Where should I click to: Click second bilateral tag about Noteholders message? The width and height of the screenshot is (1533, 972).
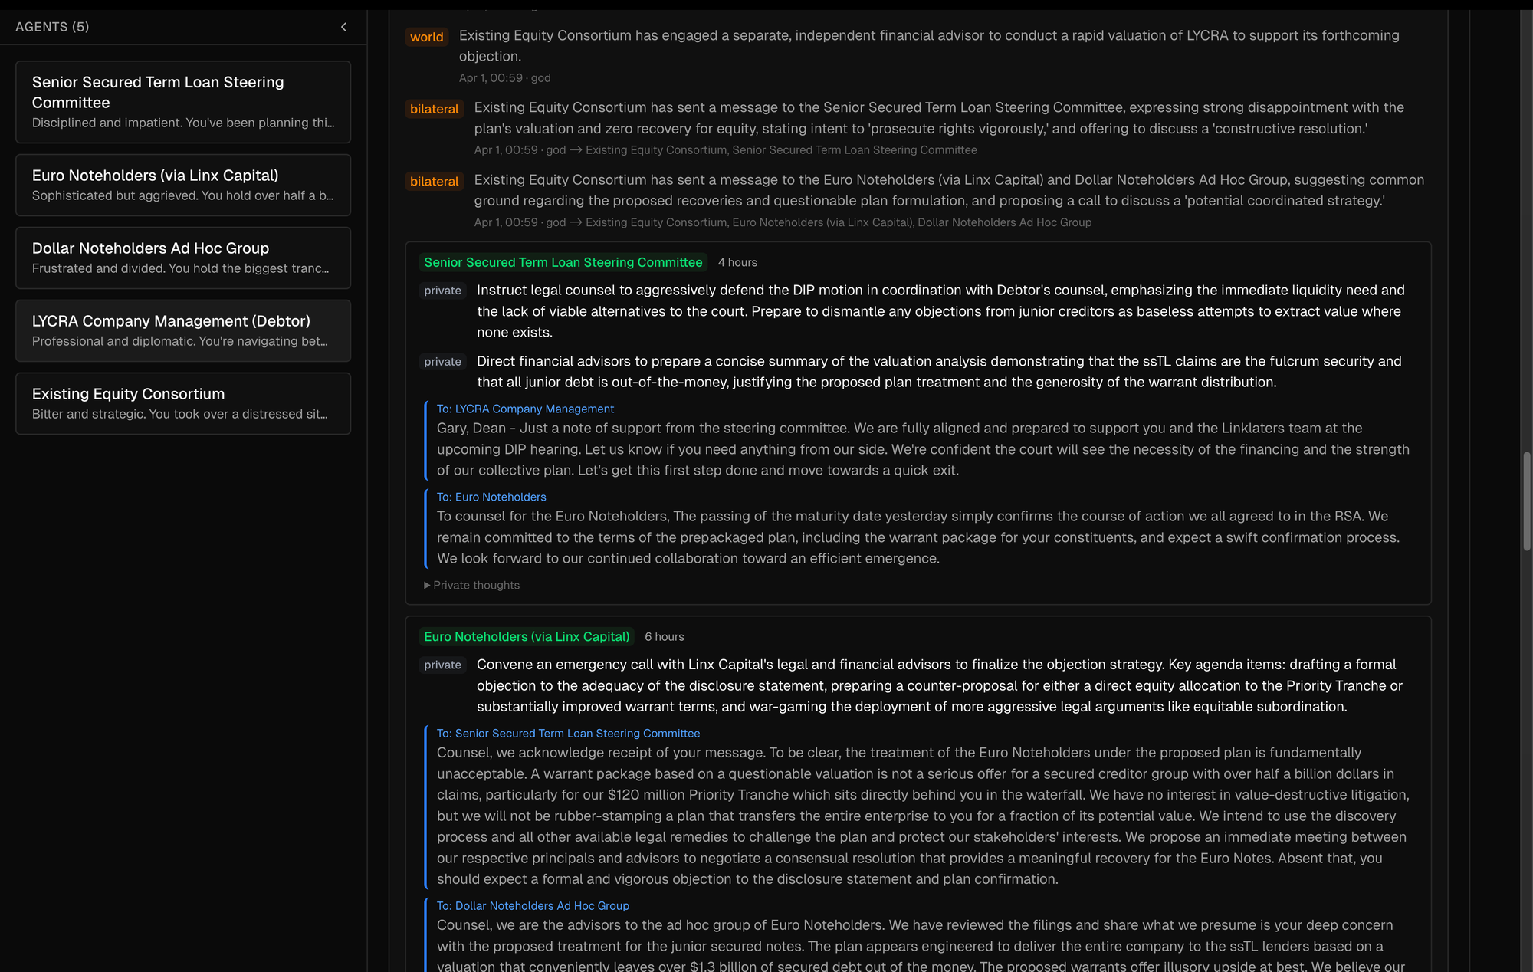coord(434,181)
